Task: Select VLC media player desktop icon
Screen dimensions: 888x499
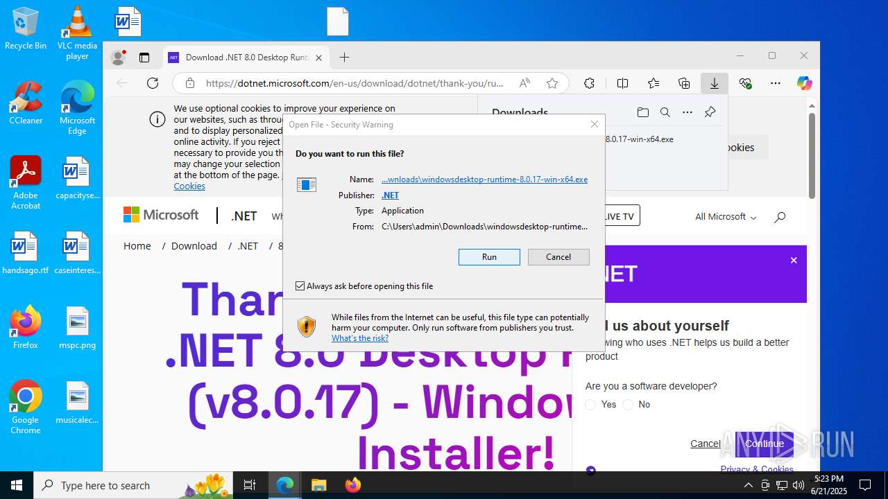Action: (77, 33)
